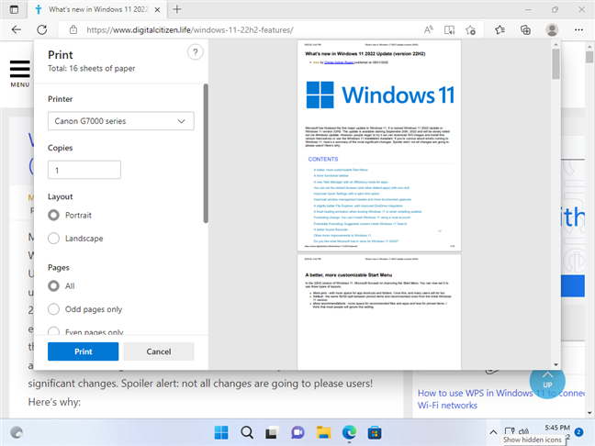
Task: Add this page to favorites star icon
Action: pos(470,29)
